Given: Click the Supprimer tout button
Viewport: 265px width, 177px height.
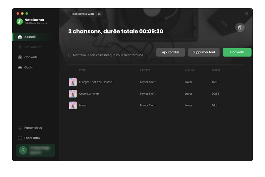Looking at the screenshot, I should pos(204,52).
